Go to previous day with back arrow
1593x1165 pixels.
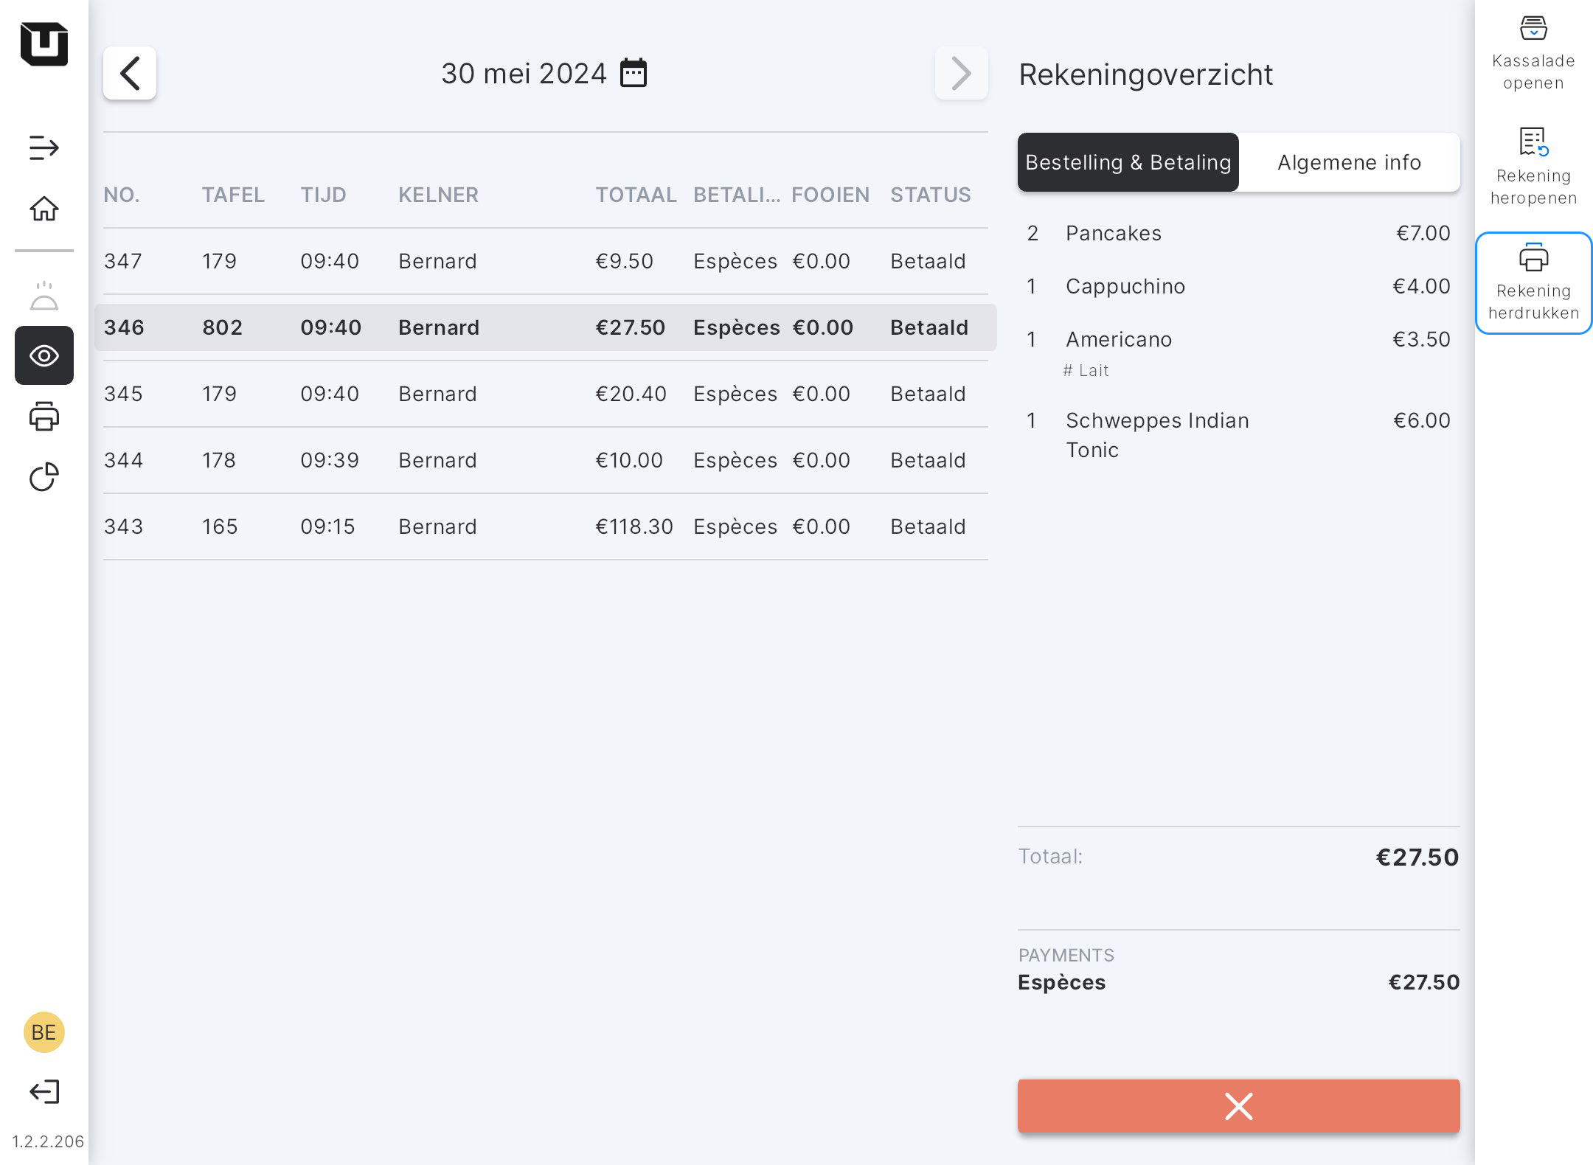(130, 73)
